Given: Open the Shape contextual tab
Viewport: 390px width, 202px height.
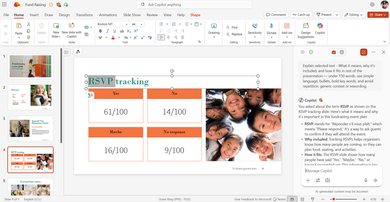Looking at the screenshot, I should 195,15.
